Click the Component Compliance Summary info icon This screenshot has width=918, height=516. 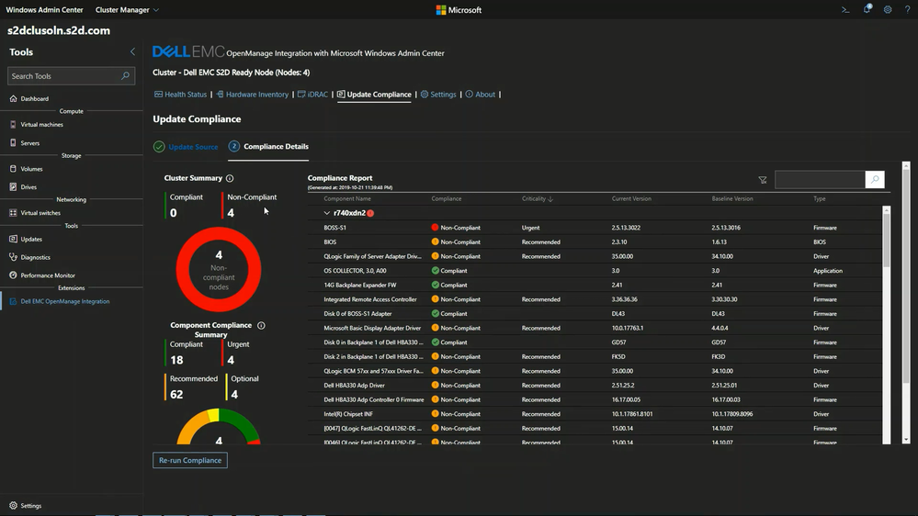coord(261,325)
